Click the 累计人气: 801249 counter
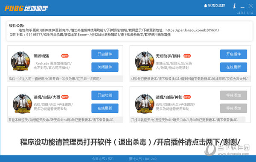The image size is (256, 162). [143, 159]
